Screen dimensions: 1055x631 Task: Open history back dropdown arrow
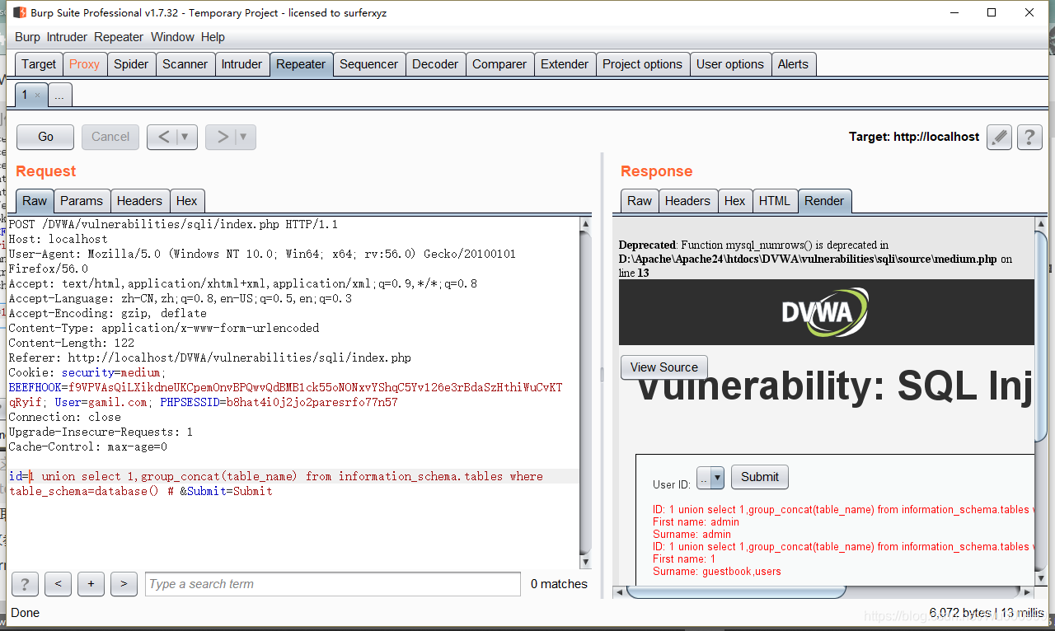[x=186, y=137]
